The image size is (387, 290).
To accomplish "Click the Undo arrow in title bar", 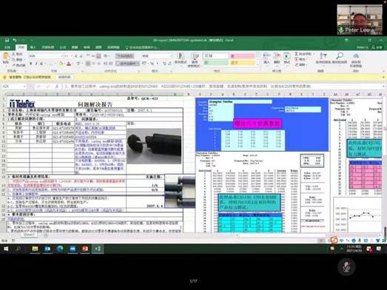I will (15, 40).
